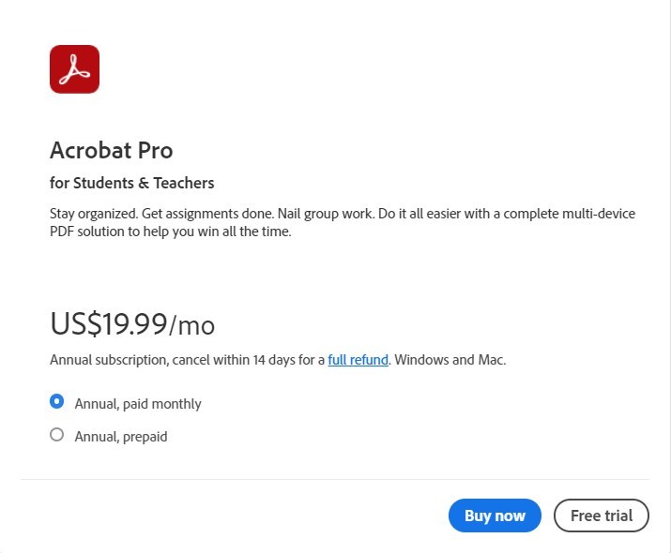Click the 'PDF solution to help you win' line
The width and height of the screenshot is (671, 553).
(171, 232)
